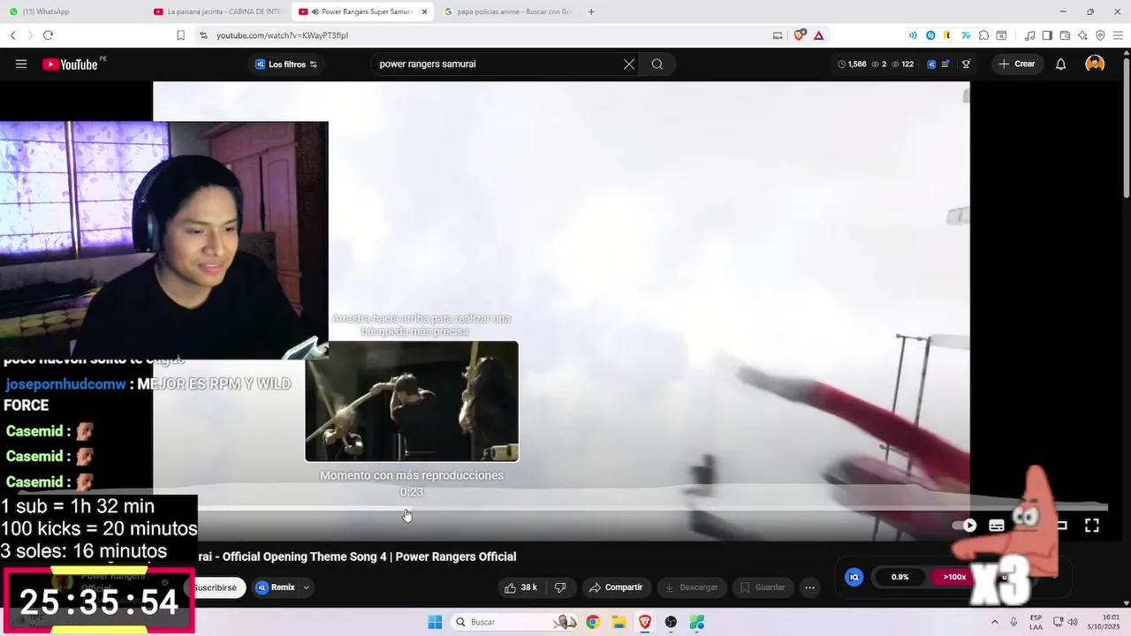The height and width of the screenshot is (636, 1131).
Task: Click the vidIQ Remix button
Action: [276, 587]
